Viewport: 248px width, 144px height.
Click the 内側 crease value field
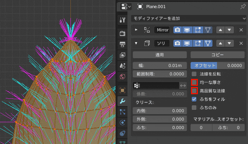click(160, 111)
